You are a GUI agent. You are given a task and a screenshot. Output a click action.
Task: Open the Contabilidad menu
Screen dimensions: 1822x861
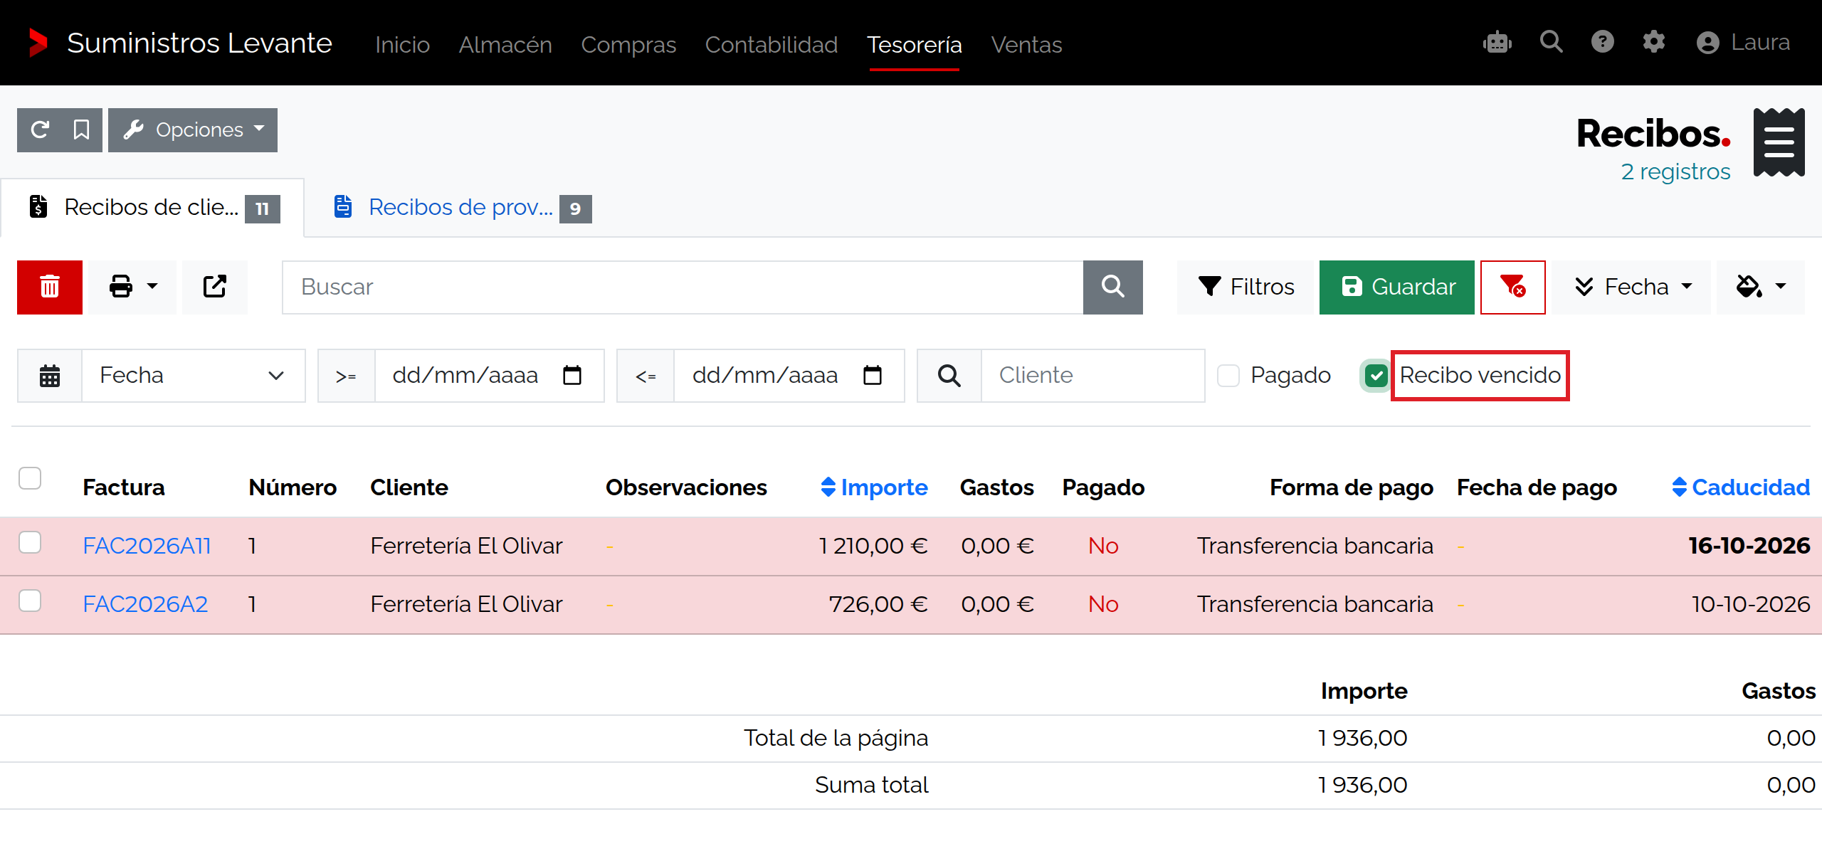tap(771, 44)
